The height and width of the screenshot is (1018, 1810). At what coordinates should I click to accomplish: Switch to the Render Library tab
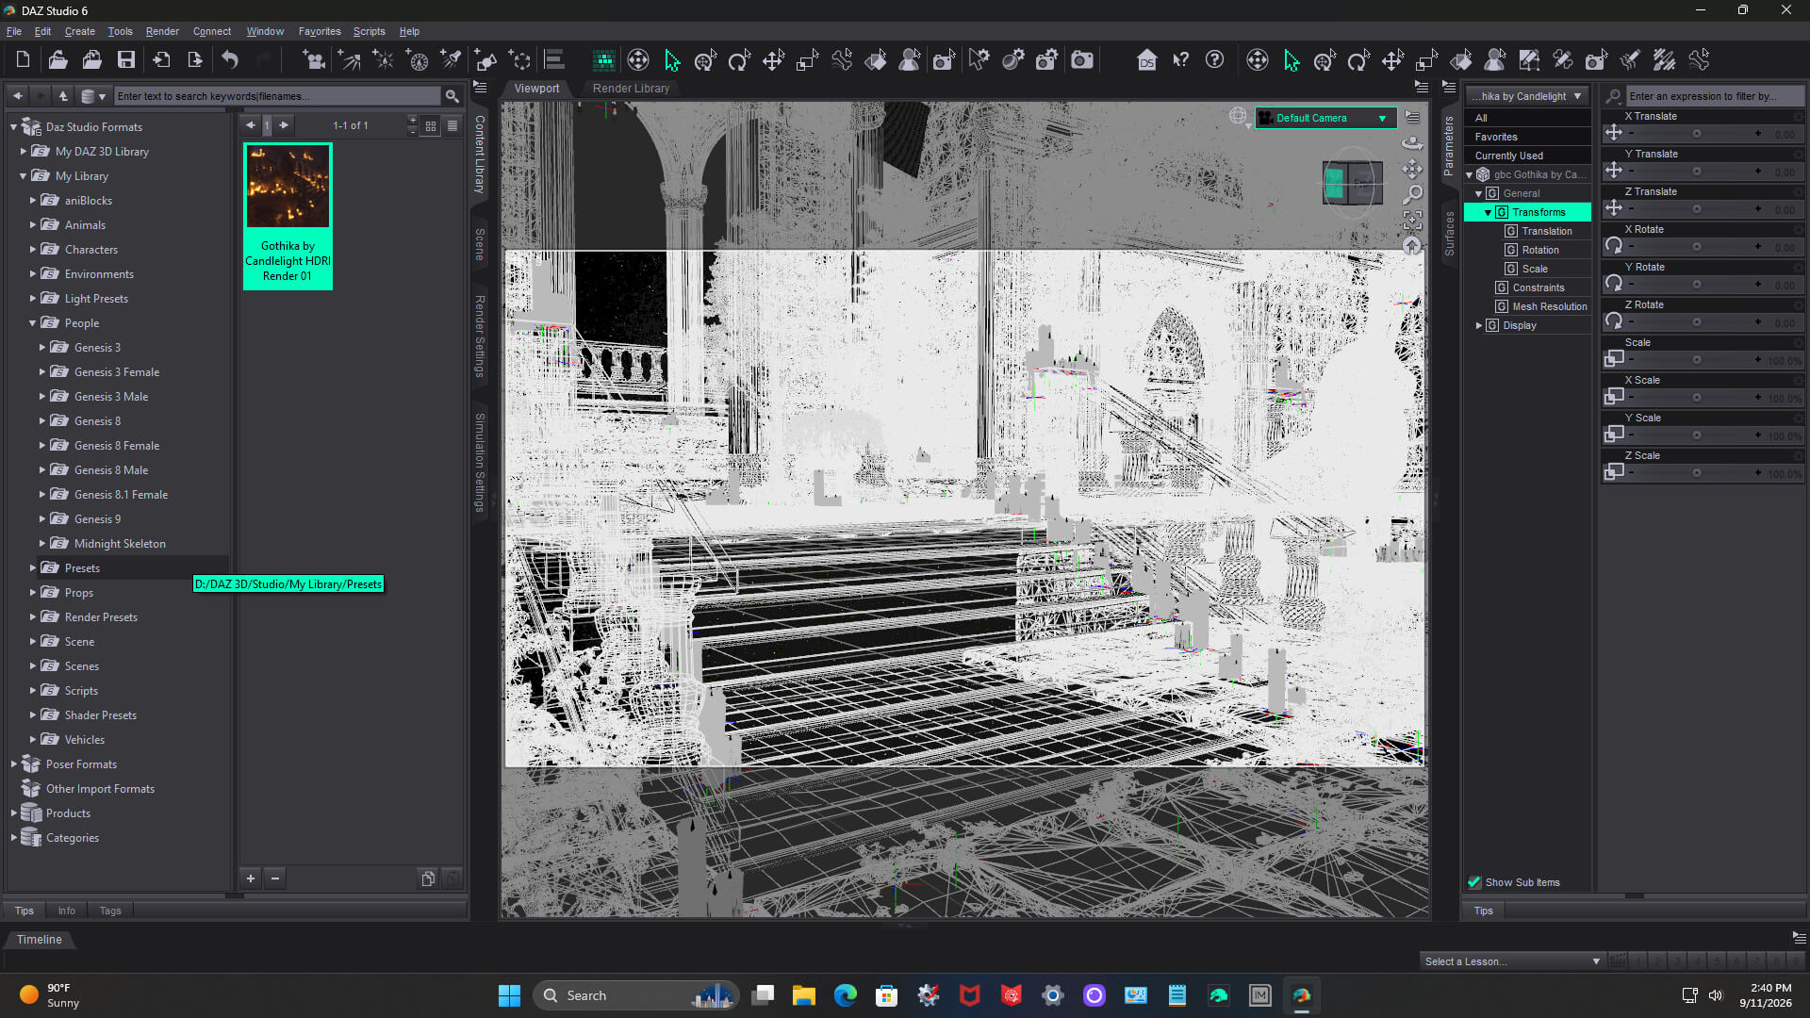pos(631,89)
